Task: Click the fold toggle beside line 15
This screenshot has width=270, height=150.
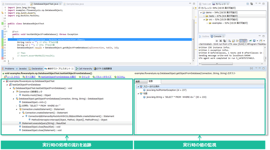Action: click(x=6, y=32)
